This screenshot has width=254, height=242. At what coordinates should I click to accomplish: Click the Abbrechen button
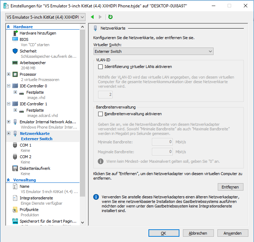197,233
